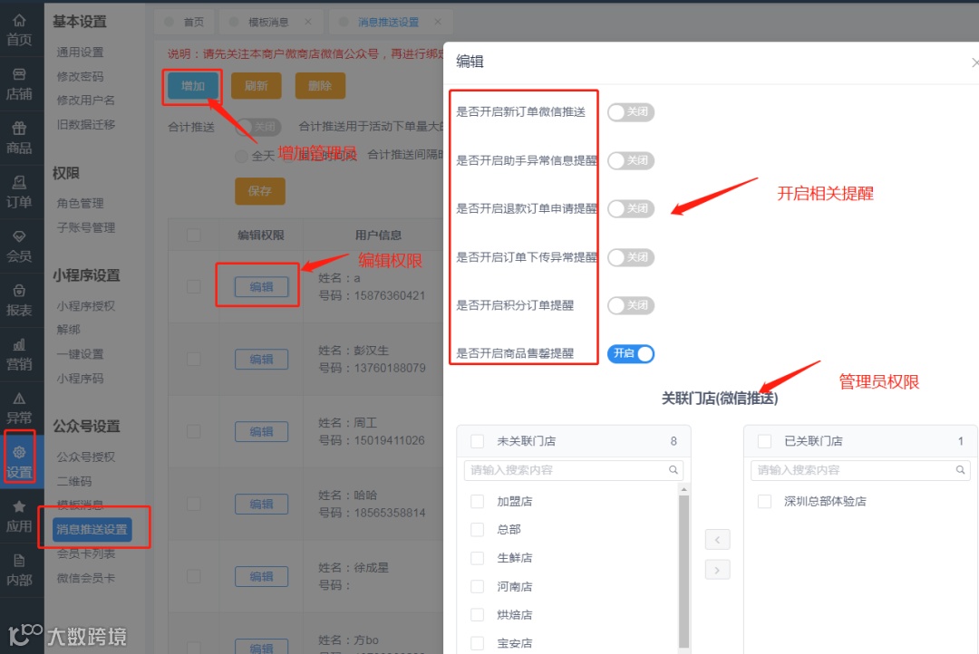Open 公众号授权 menu item

click(85, 457)
